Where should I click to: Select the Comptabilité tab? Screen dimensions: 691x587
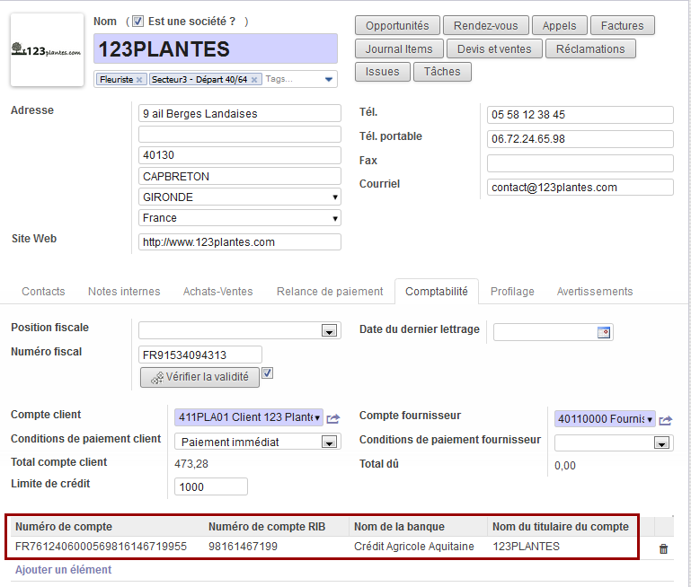click(437, 292)
